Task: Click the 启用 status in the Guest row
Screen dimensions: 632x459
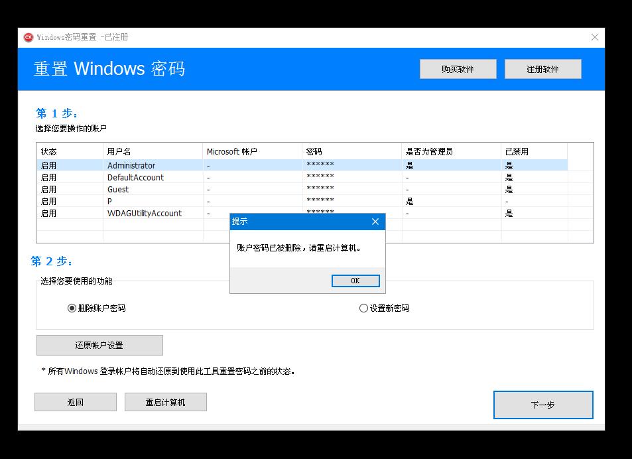Action: 49,190
